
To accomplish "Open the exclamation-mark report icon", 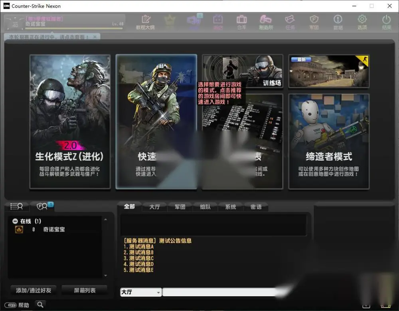I will tap(338, 22).
